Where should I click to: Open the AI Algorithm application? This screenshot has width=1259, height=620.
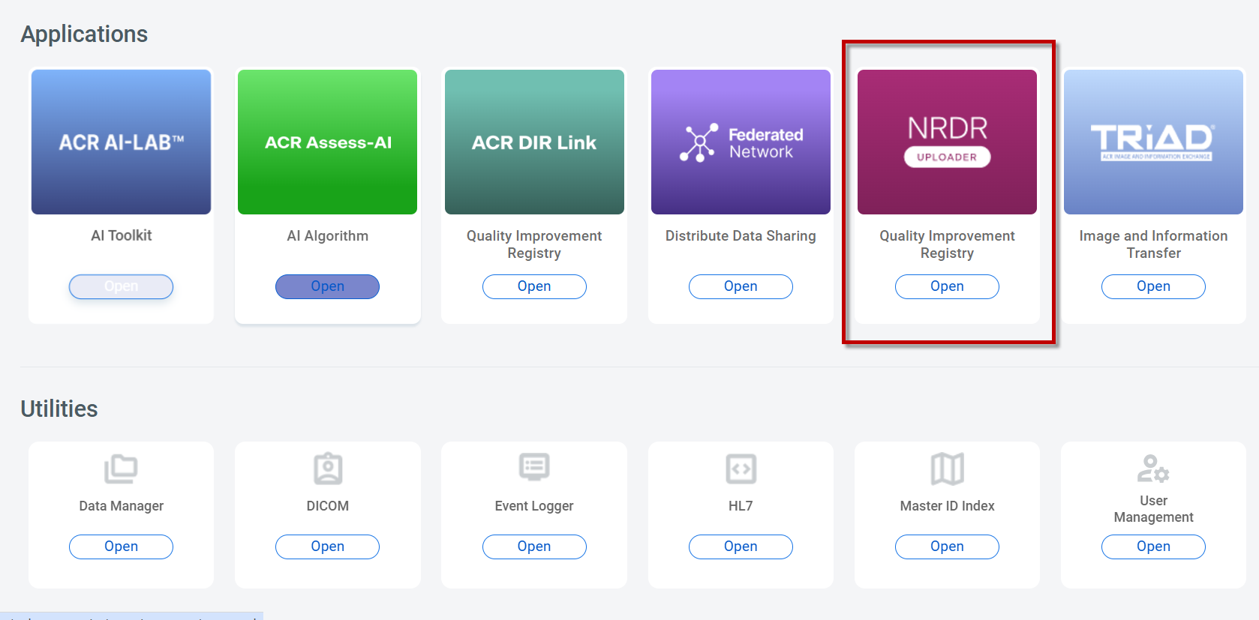pyautogui.click(x=327, y=286)
